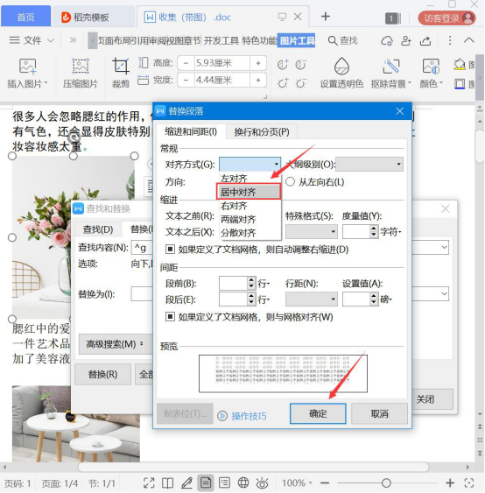
Task: Open the line spacing (行距) dropdown
Action: click(x=311, y=299)
